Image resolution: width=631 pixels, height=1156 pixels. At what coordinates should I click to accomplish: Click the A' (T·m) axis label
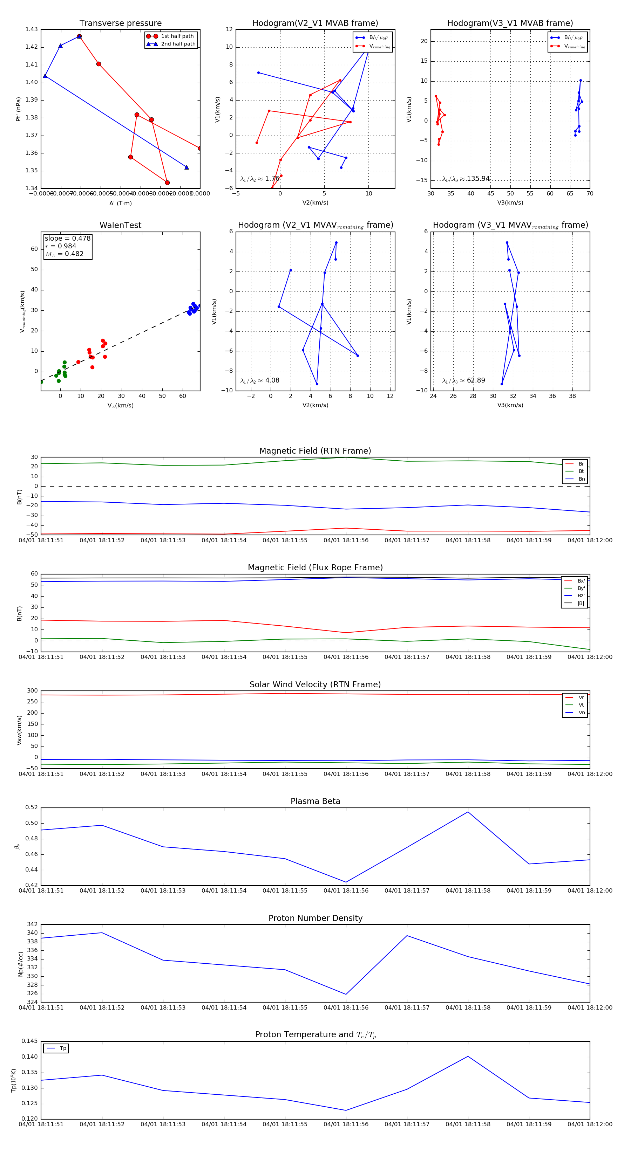[x=120, y=203]
